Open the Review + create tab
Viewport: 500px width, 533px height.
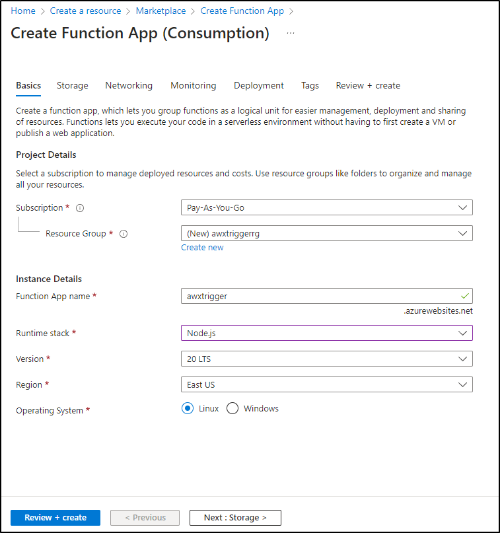(x=368, y=85)
